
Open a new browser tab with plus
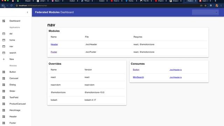(216, 1)
